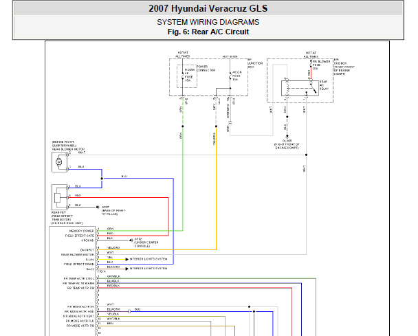Click the 'SYSTEM WIRING DIAGRAMS' heading
The image size is (418, 336).
[208, 22]
